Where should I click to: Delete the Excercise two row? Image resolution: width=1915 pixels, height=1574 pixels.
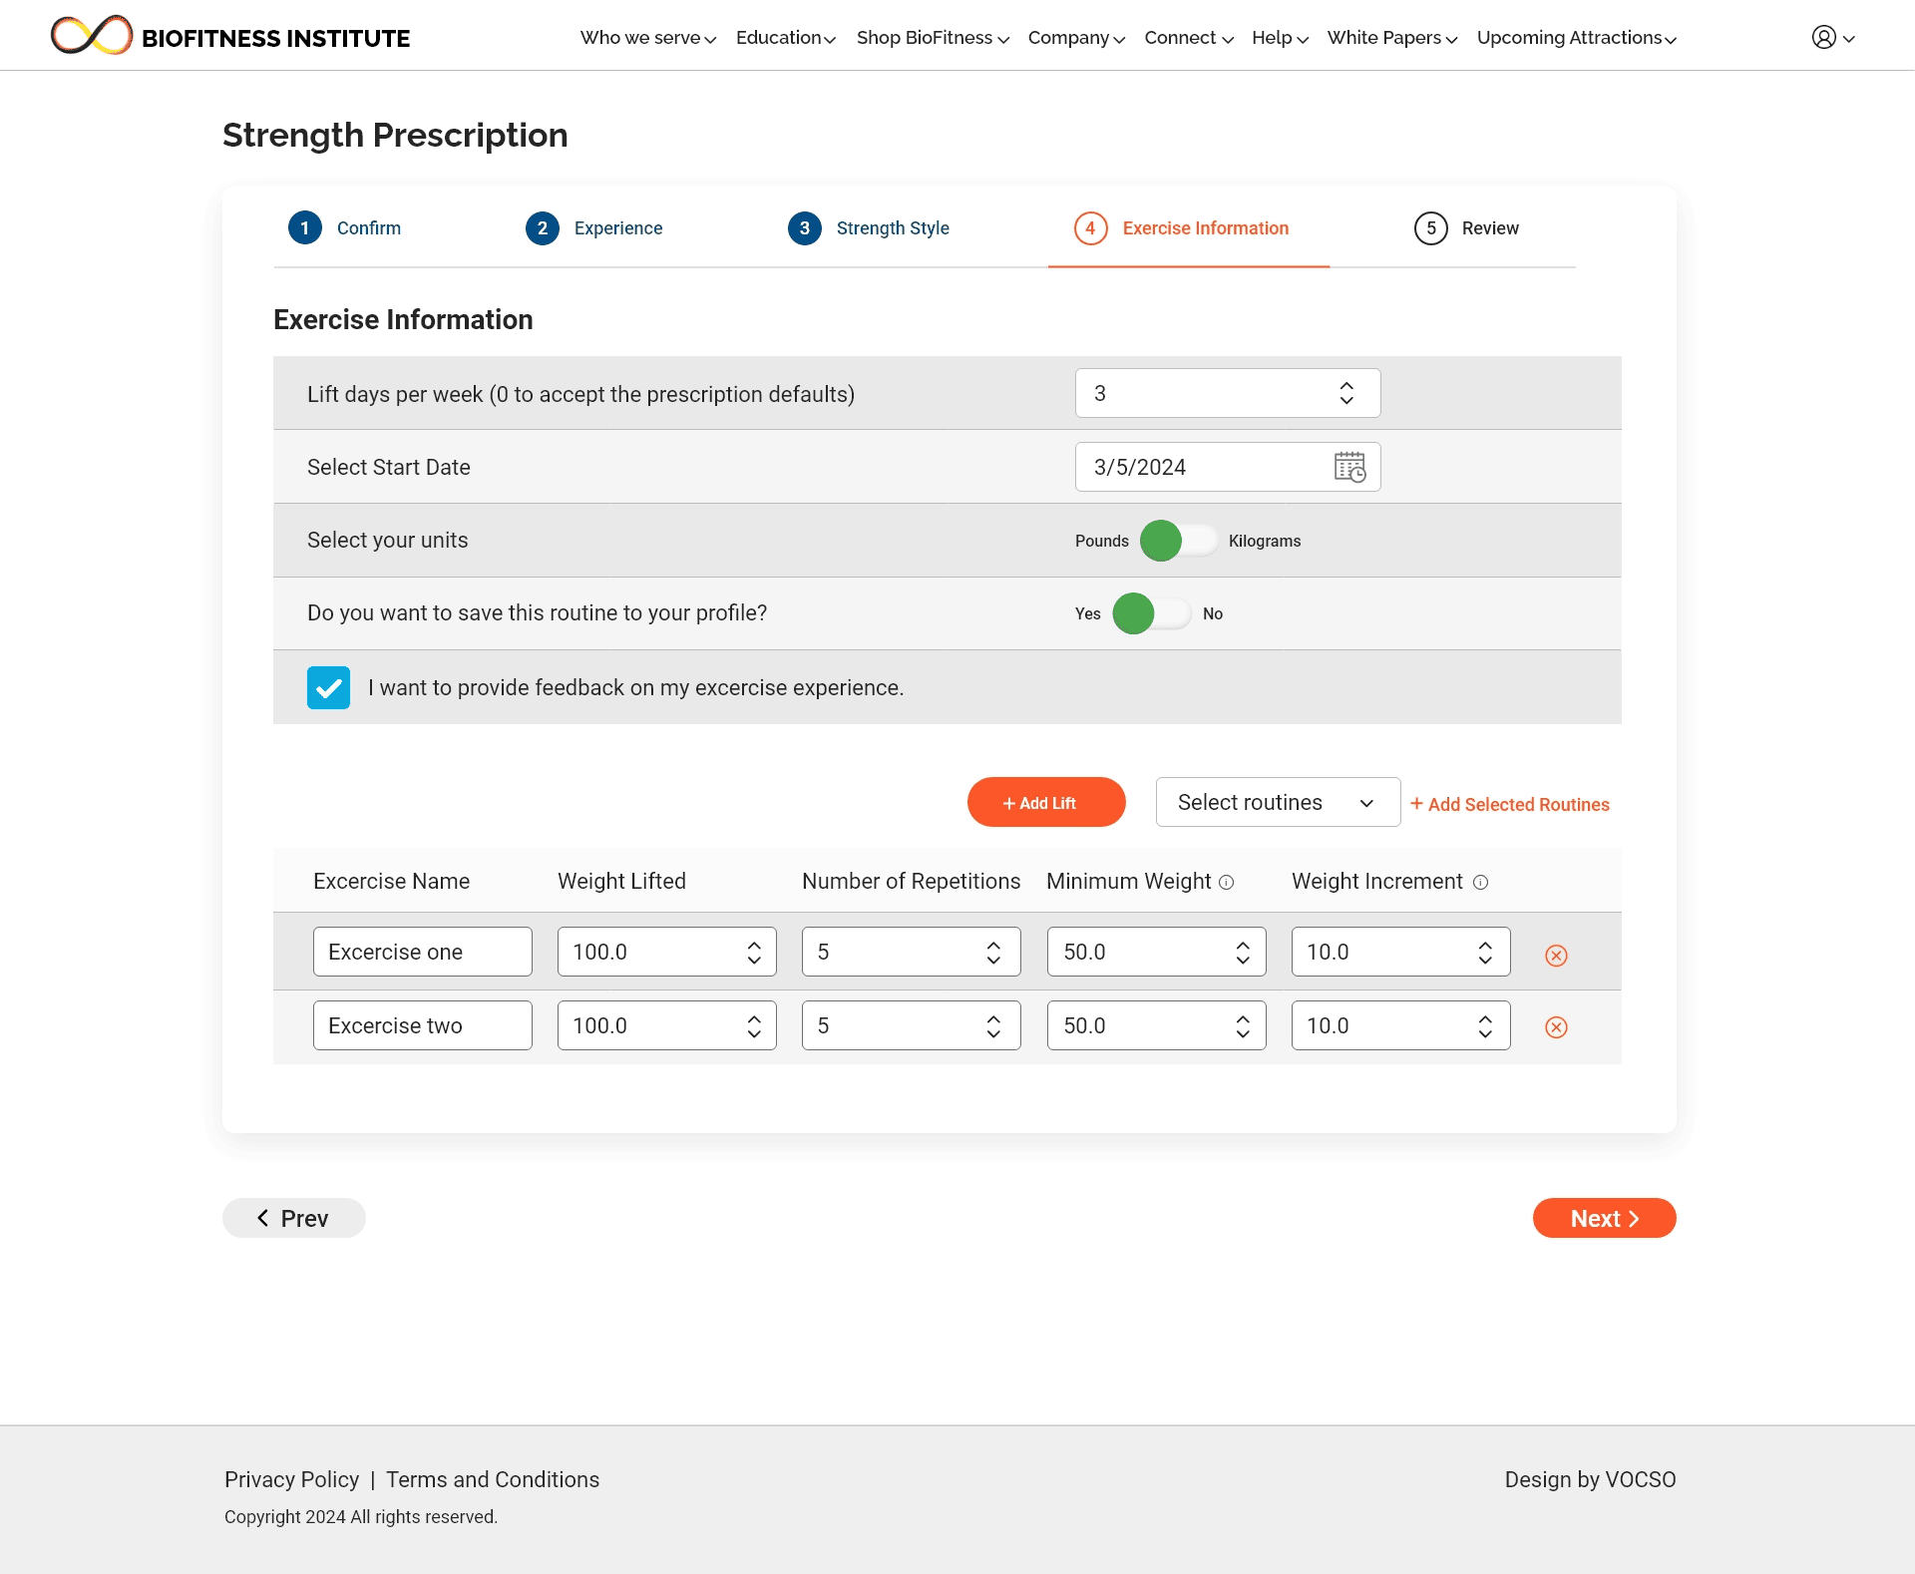(x=1556, y=1027)
